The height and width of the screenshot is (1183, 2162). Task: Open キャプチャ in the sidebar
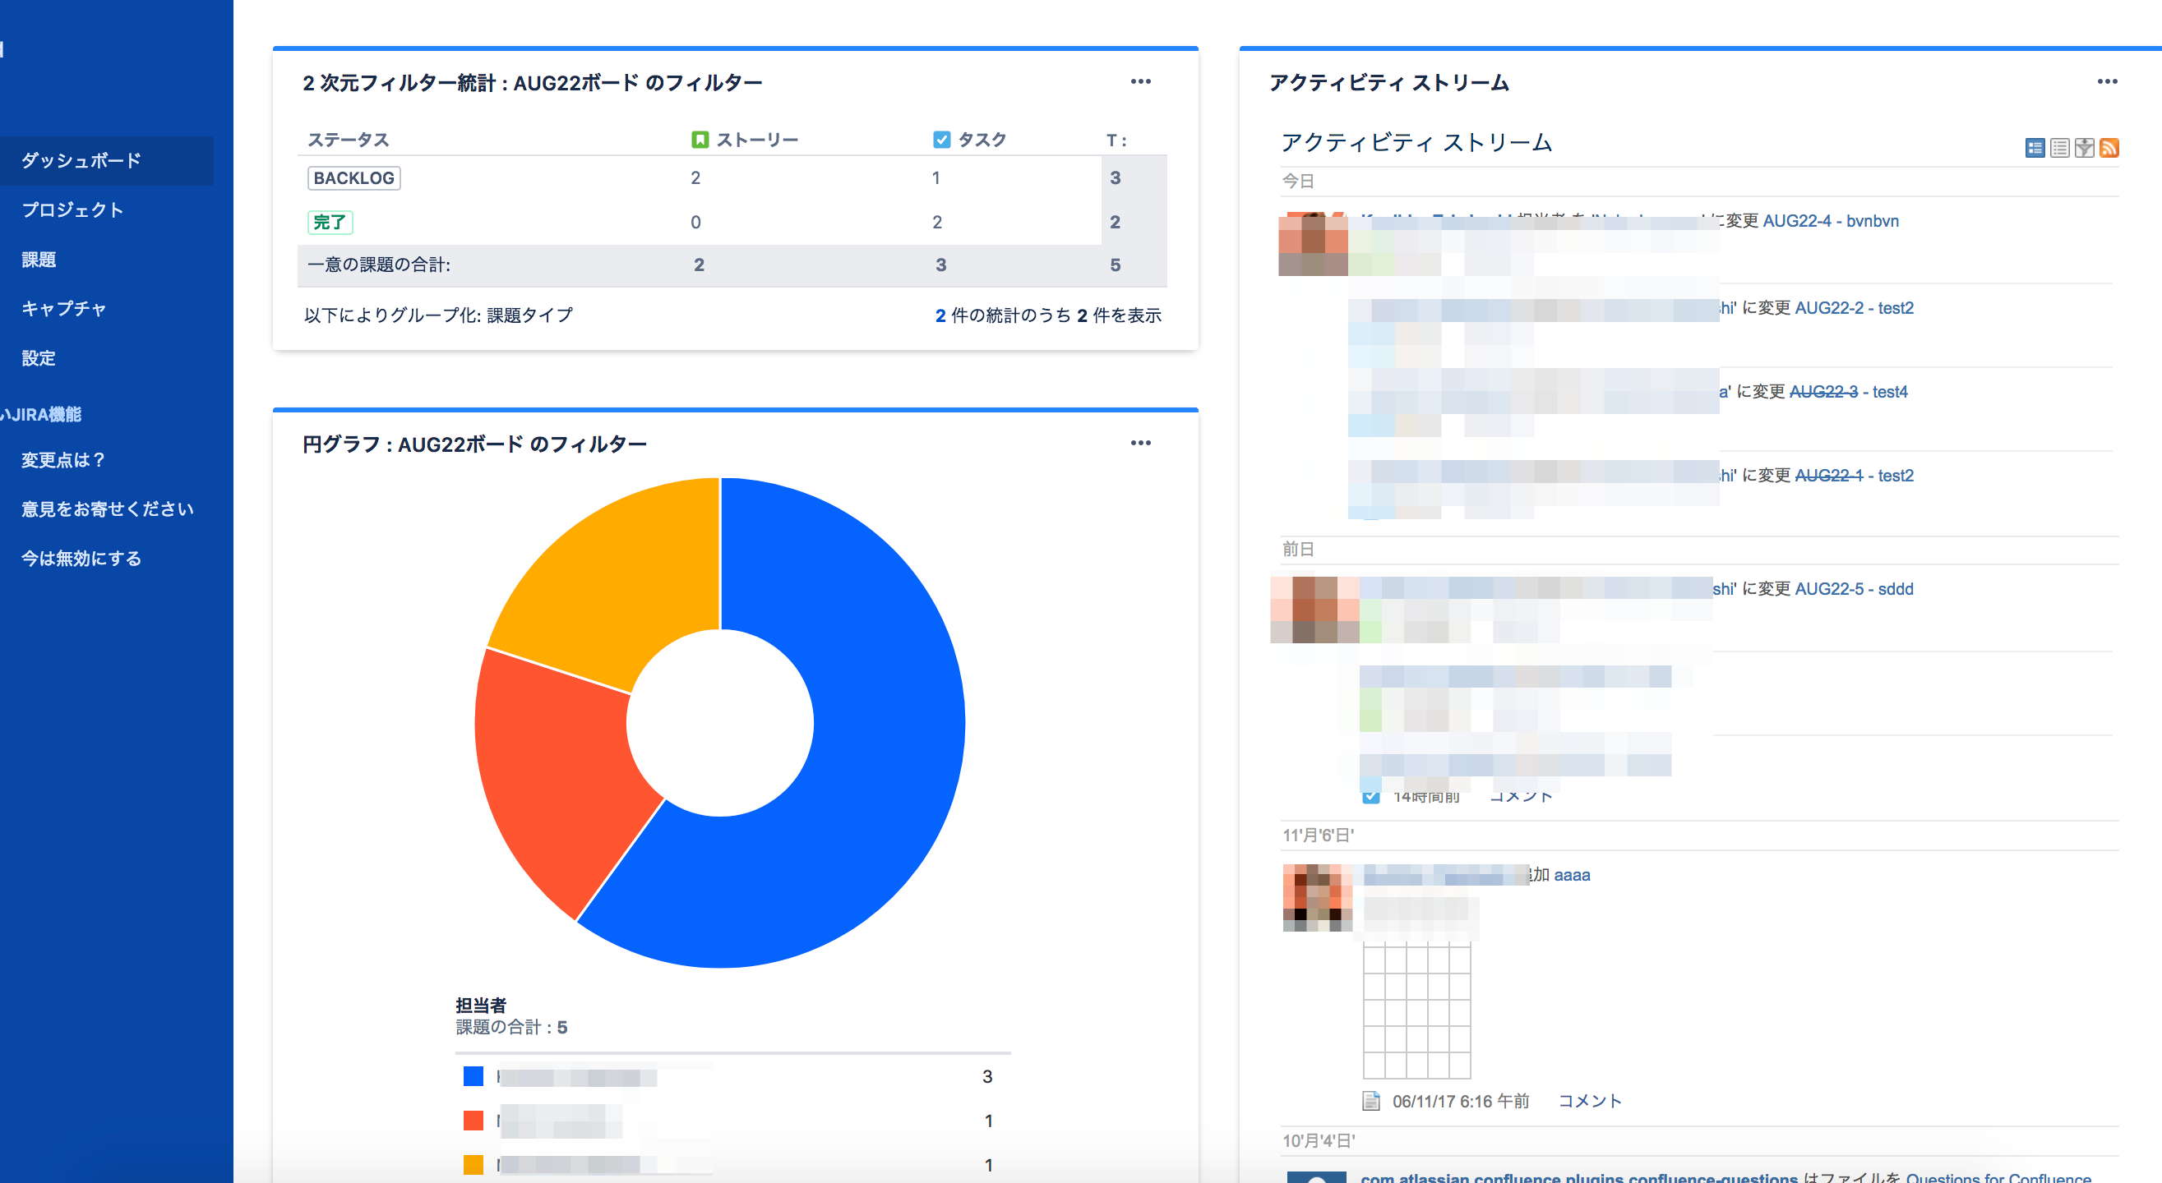pyautogui.click(x=64, y=309)
